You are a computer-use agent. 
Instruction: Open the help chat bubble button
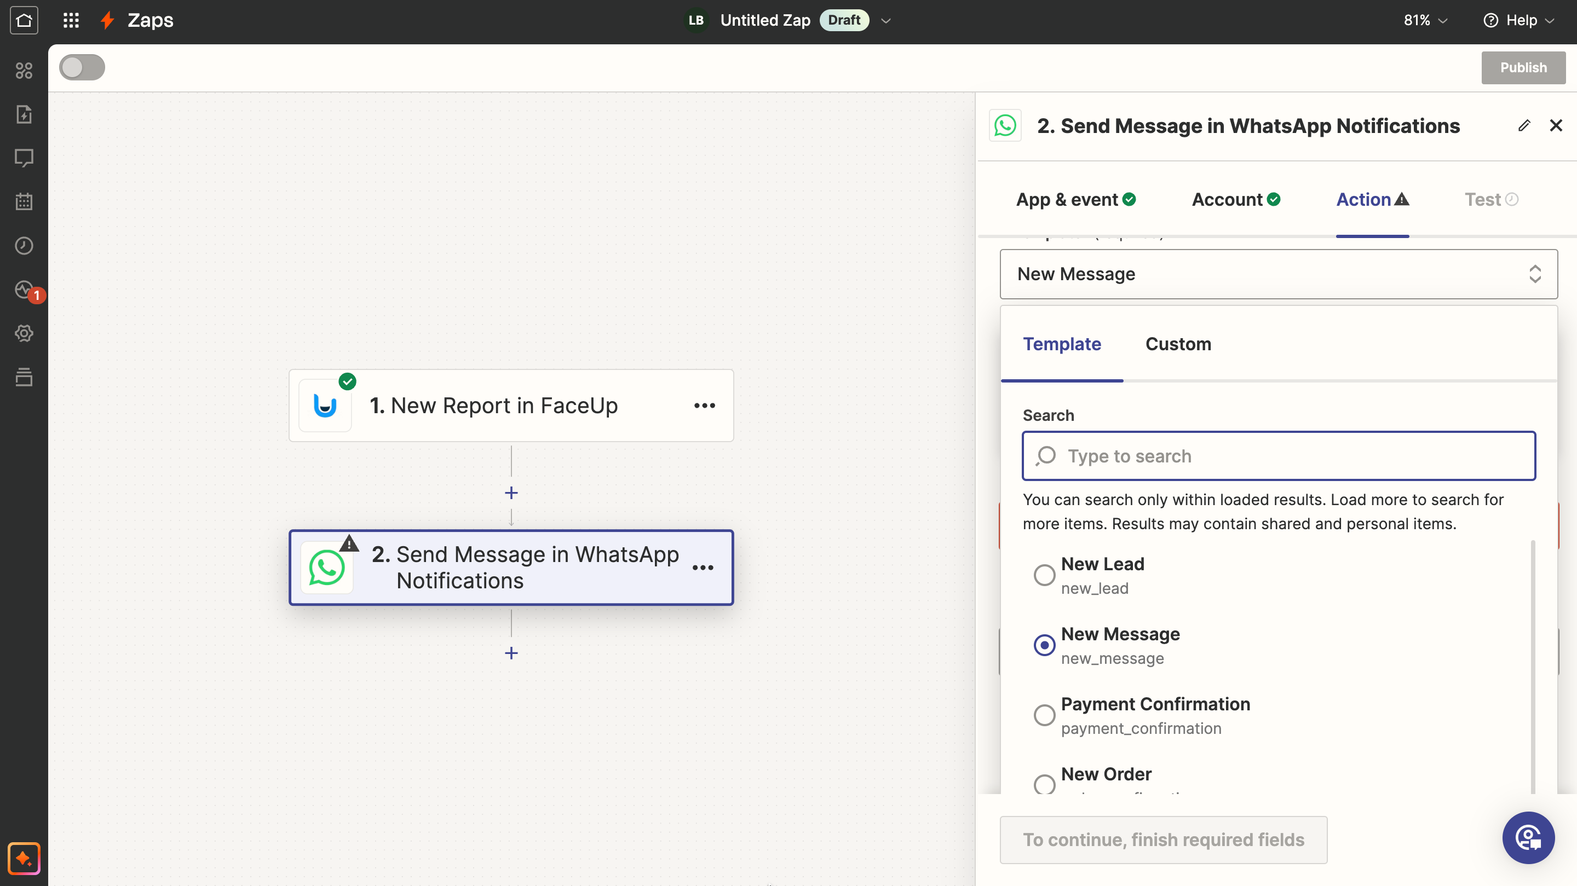[1528, 838]
